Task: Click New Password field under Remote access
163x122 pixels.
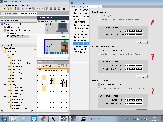Action: (x=134, y=31)
